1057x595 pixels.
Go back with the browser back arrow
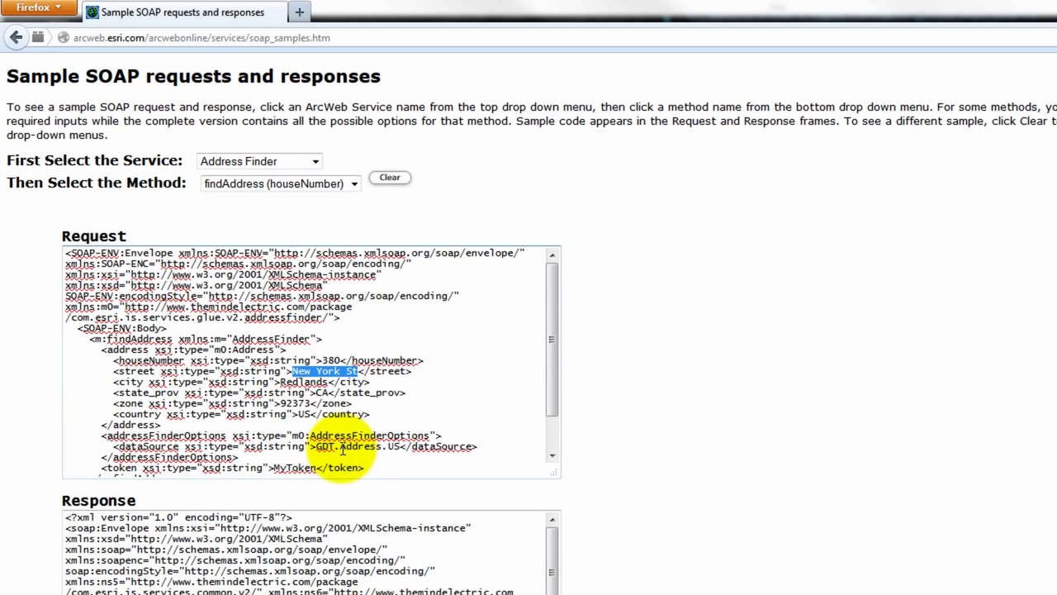click(x=16, y=37)
